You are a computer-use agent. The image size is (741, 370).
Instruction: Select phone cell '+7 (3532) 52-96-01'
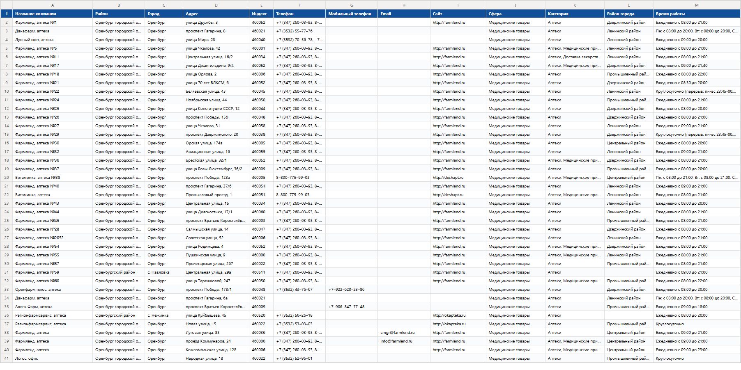point(299,359)
